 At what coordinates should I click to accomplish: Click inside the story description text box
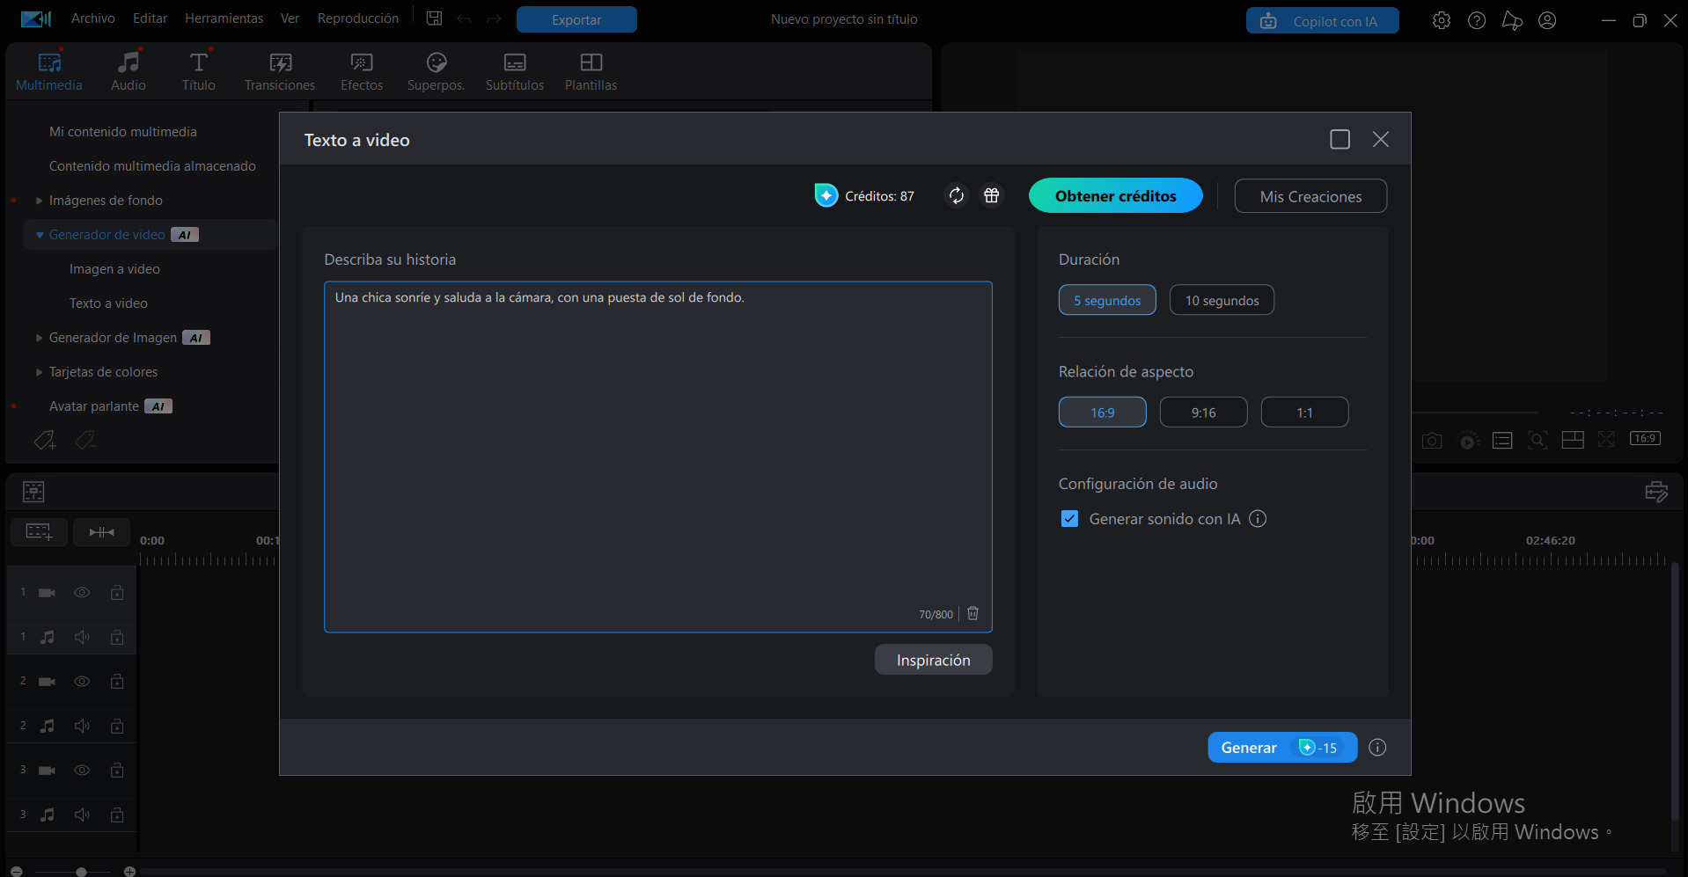click(657, 440)
